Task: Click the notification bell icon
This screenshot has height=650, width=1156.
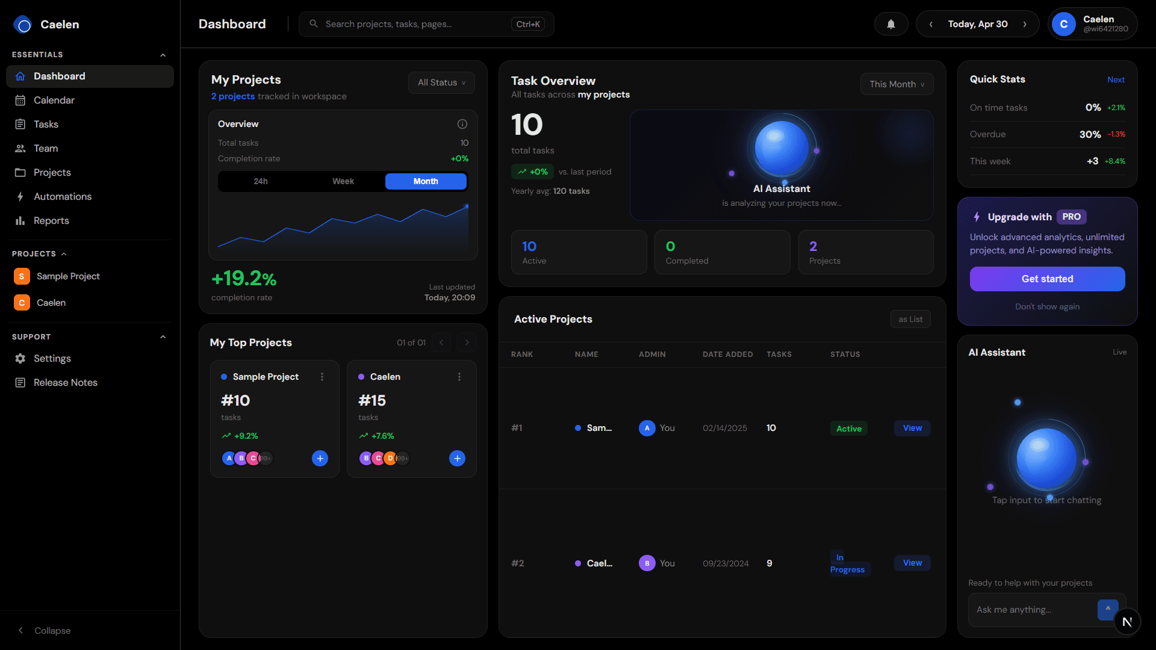Action: 891,24
